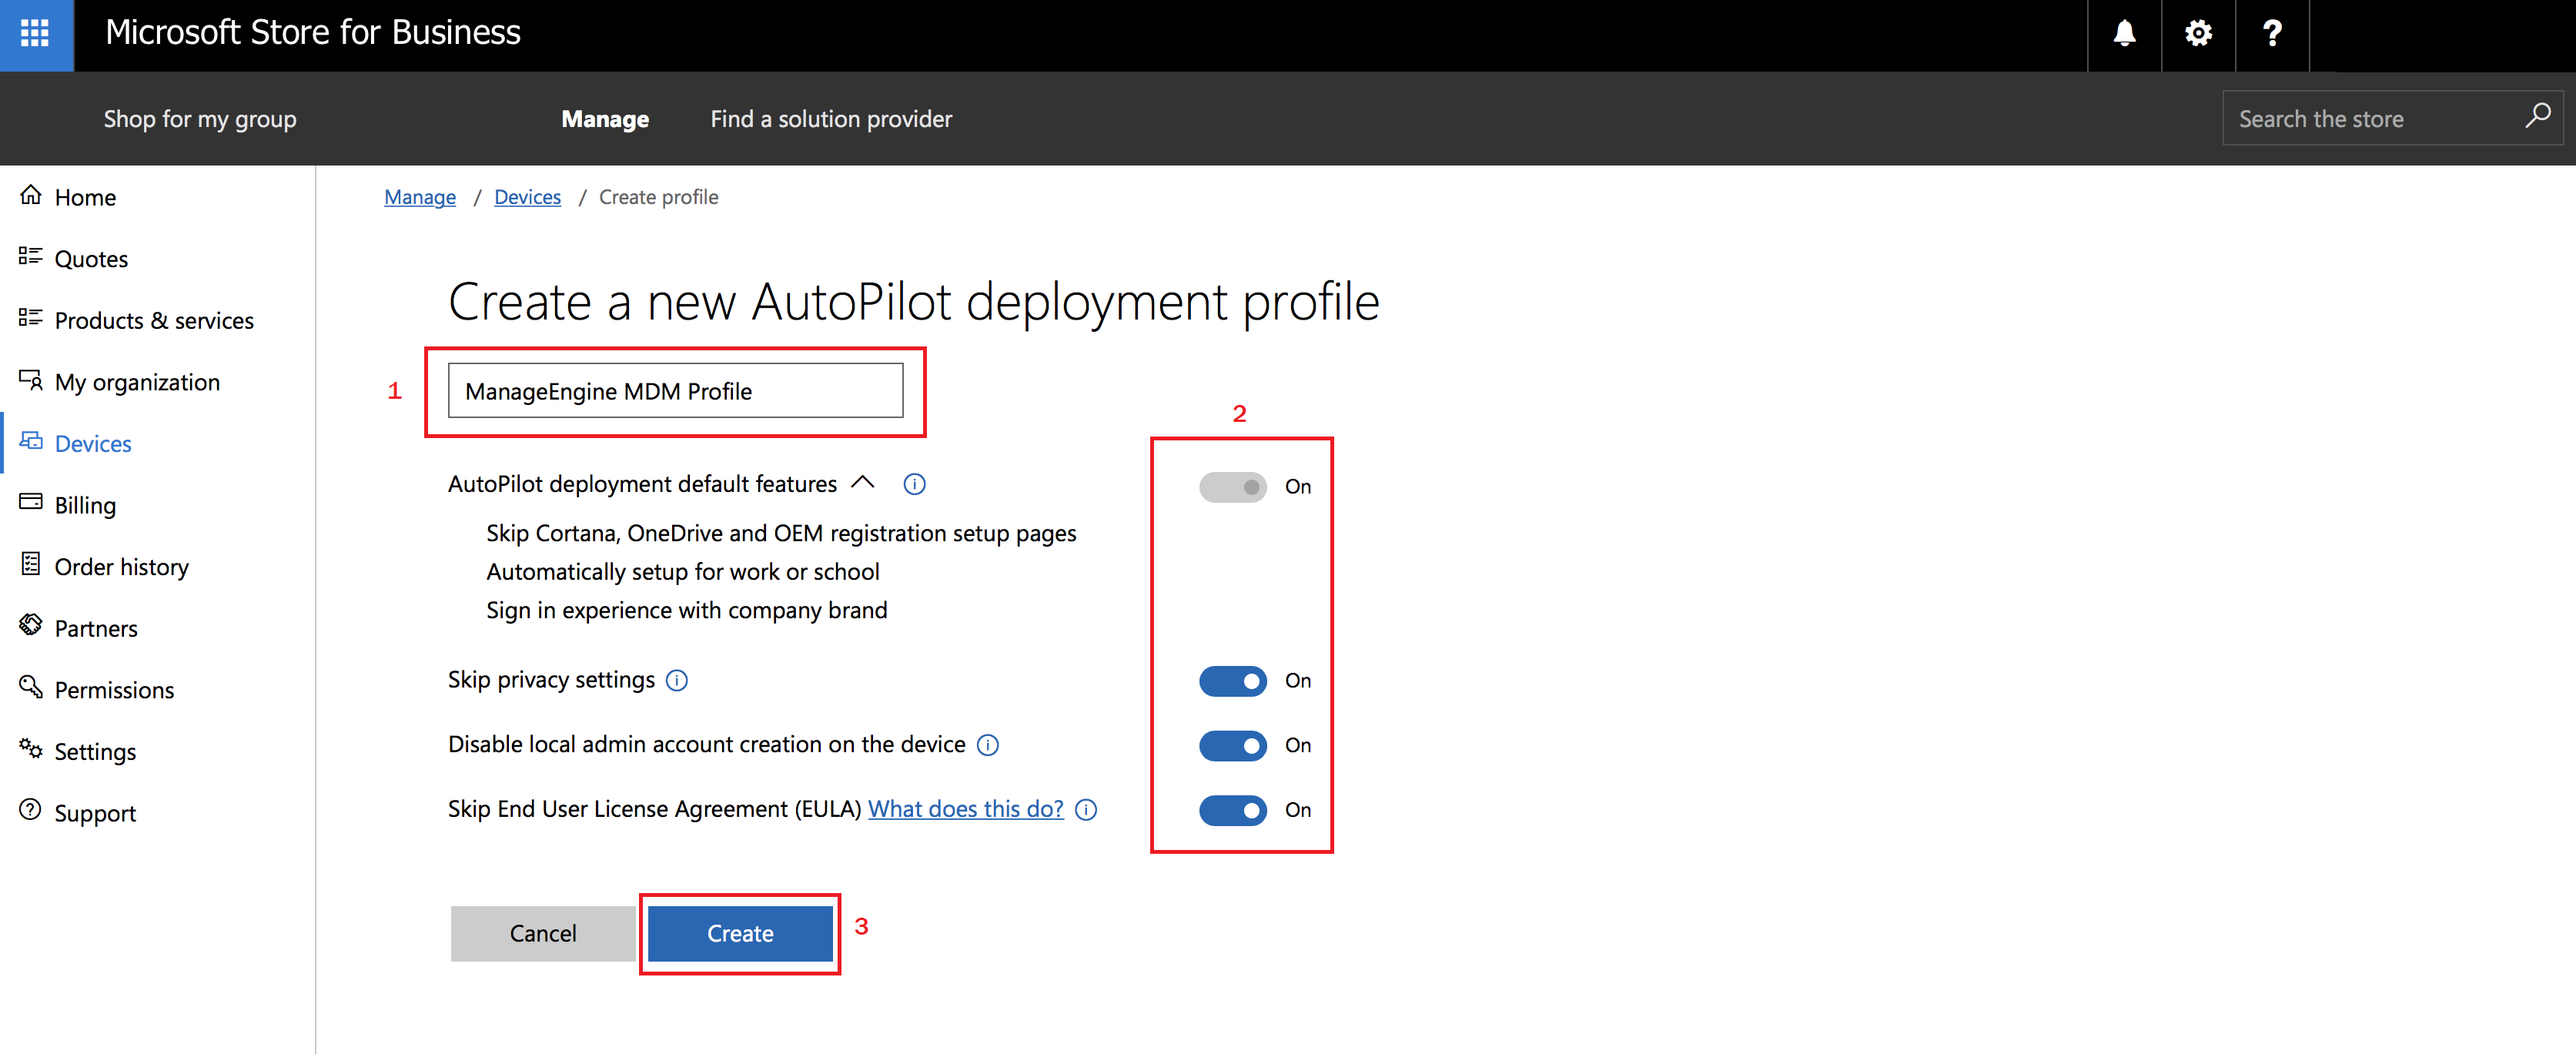Click info icon beside AutoPilot default features
2576x1054 pixels.
click(914, 485)
